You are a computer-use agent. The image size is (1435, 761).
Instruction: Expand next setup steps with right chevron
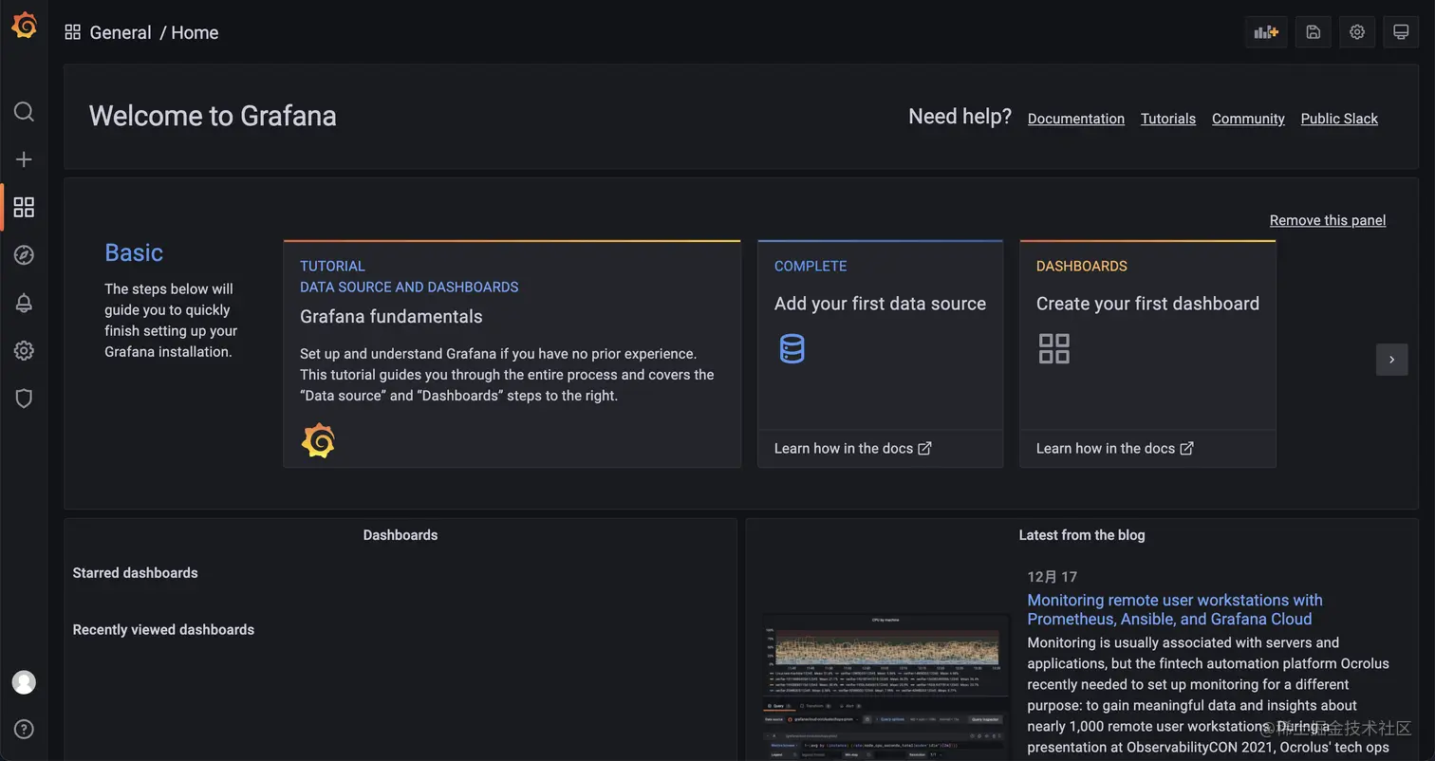(x=1392, y=360)
